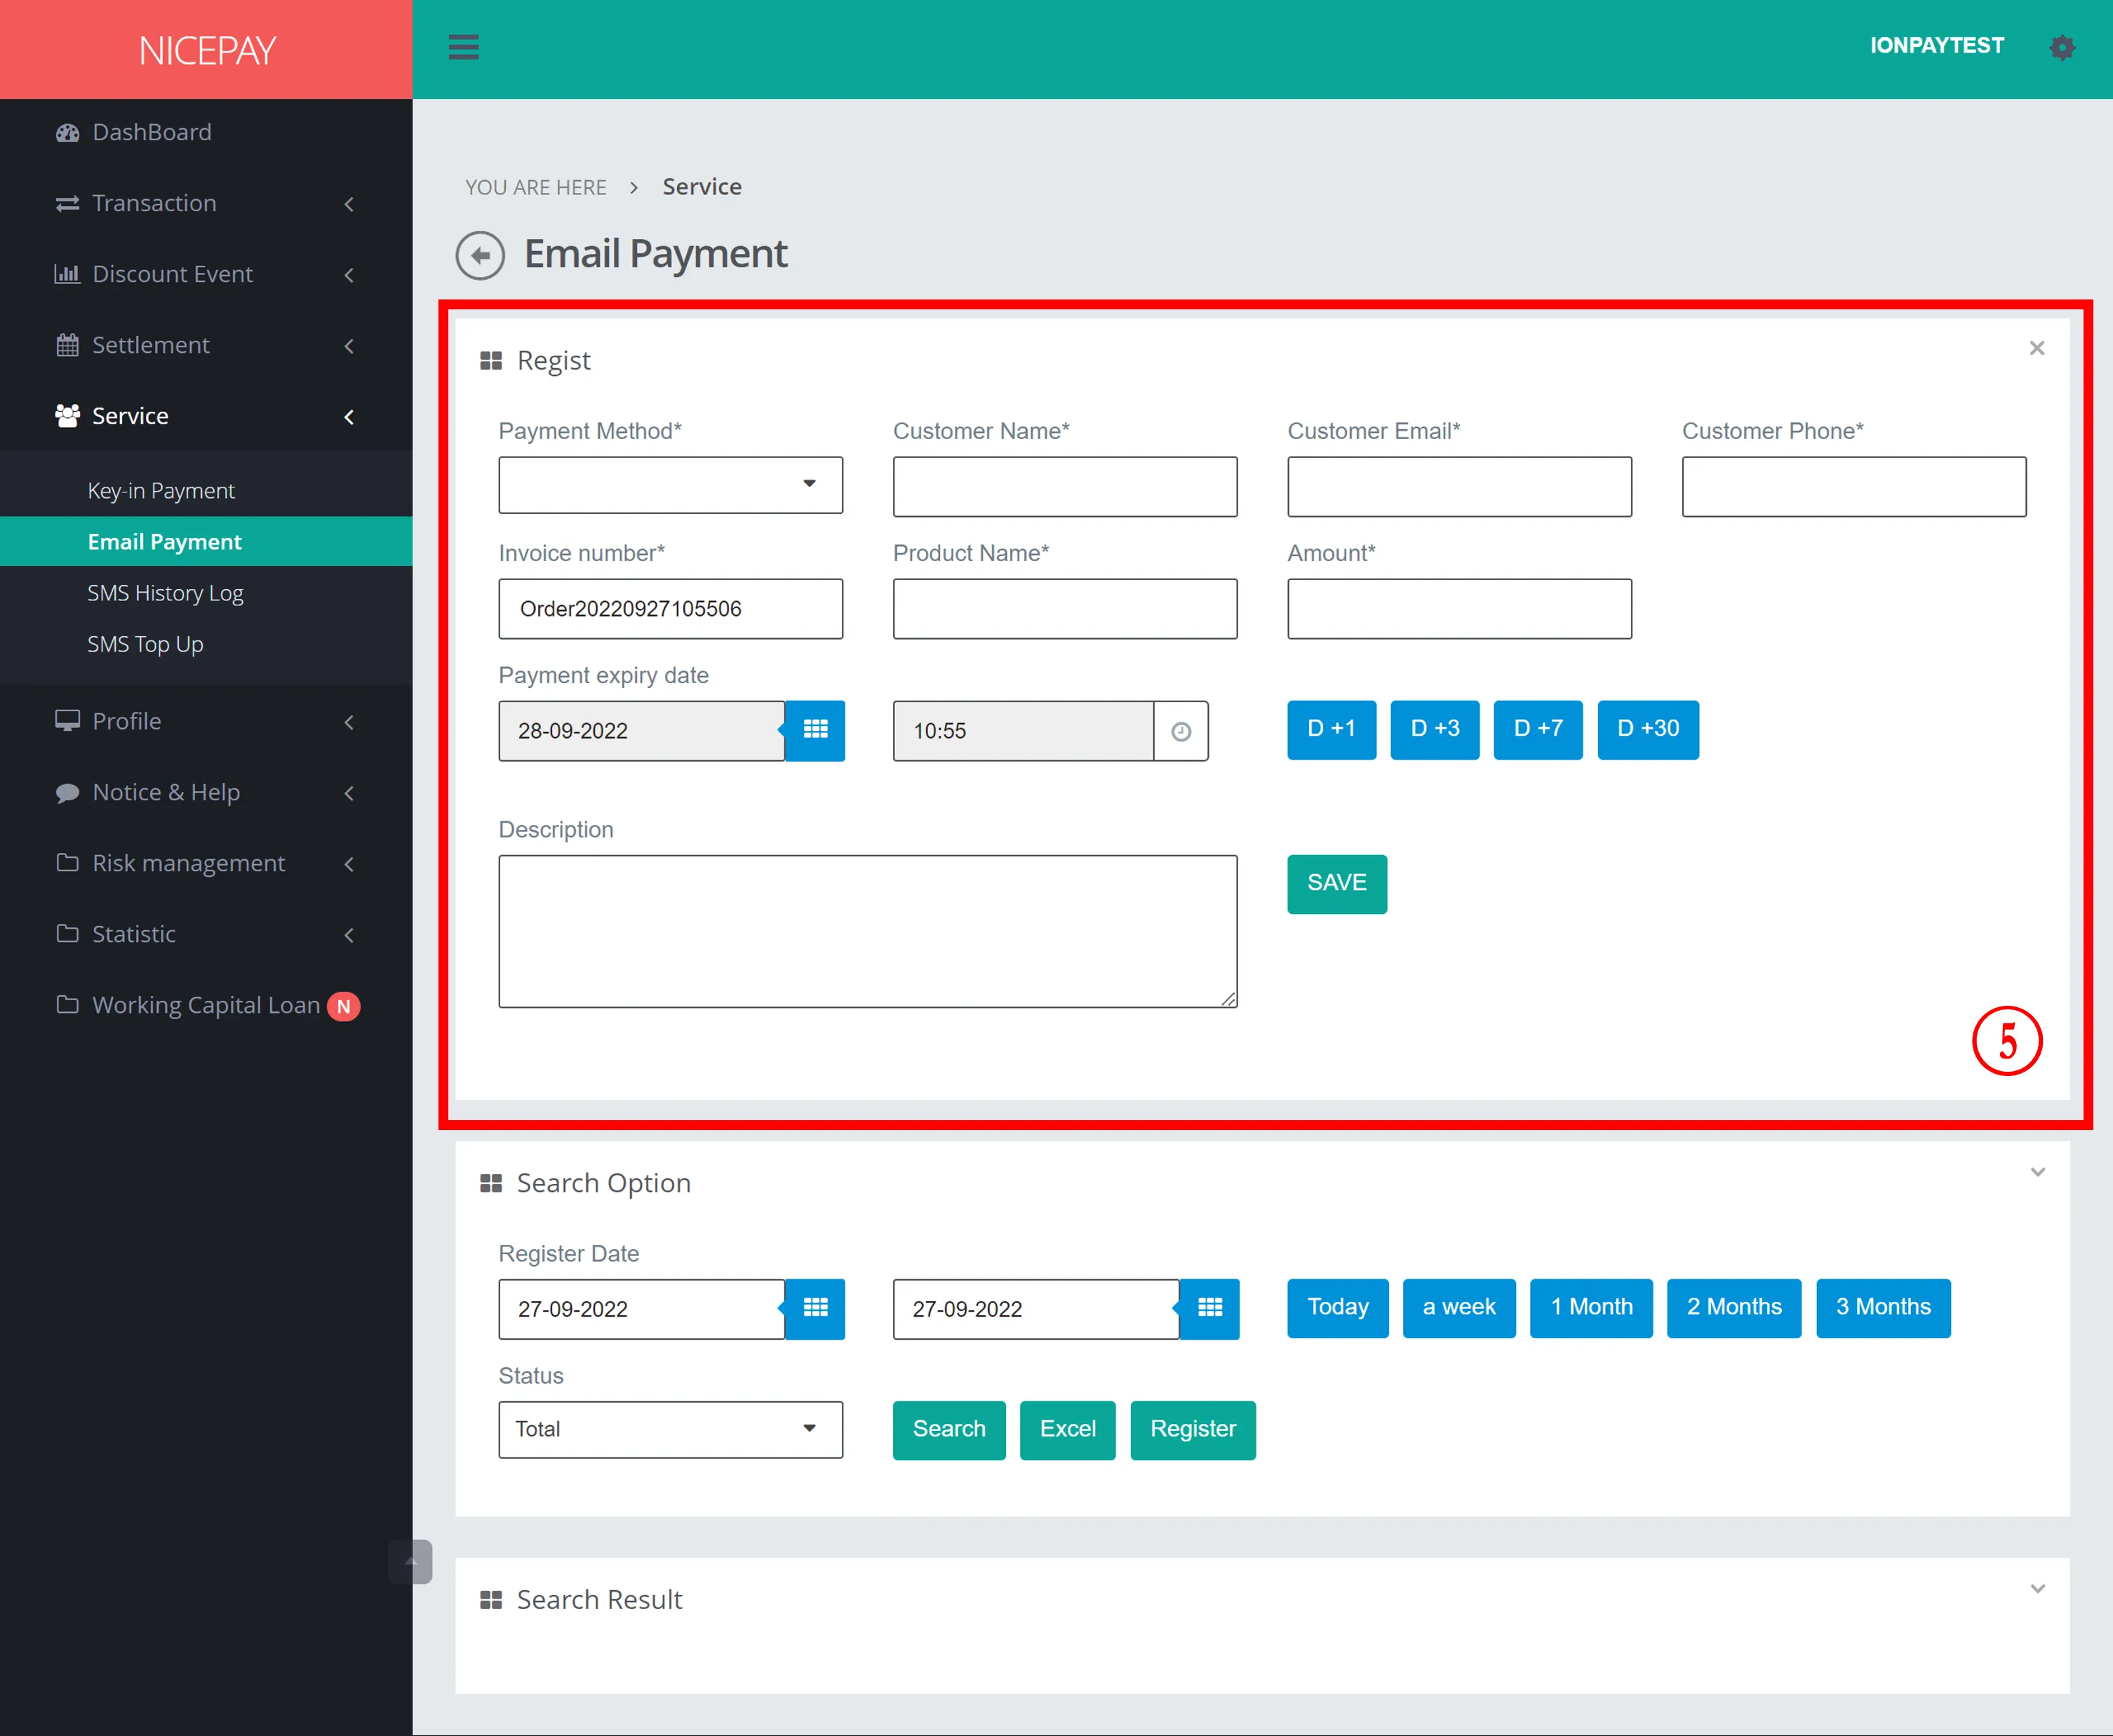The height and width of the screenshot is (1736, 2113).
Task: Click the DashBoard gauge icon
Action: click(x=67, y=133)
